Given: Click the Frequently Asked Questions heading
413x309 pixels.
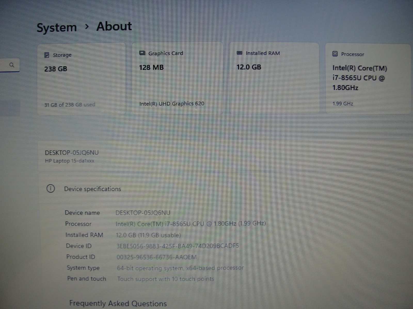Looking at the screenshot, I should click(x=118, y=304).
